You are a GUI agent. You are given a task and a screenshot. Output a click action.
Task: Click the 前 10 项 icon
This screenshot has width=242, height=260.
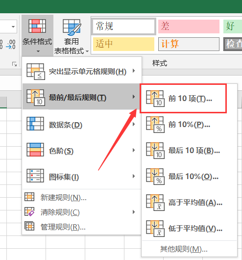[x=155, y=99]
